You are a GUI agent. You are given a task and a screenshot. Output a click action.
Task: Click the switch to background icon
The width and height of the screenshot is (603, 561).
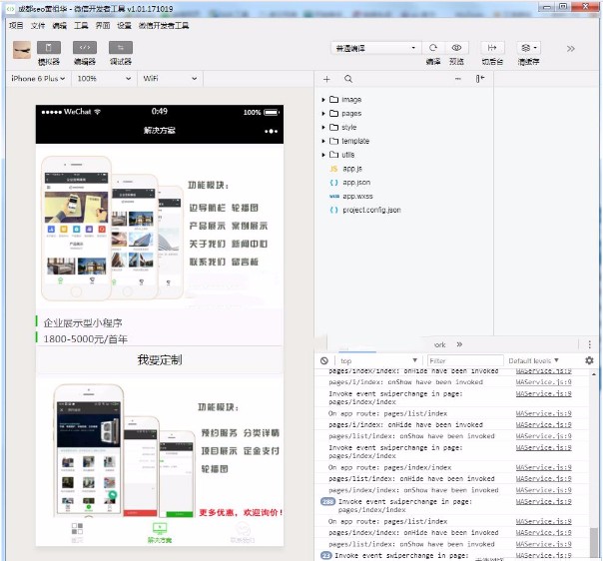click(492, 48)
